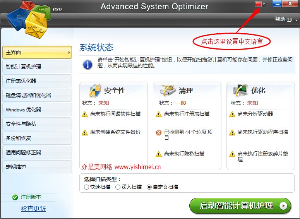This screenshot has height=219, width=300.
Task: Click the red error icon beside 44 junk items
Action: point(159,132)
